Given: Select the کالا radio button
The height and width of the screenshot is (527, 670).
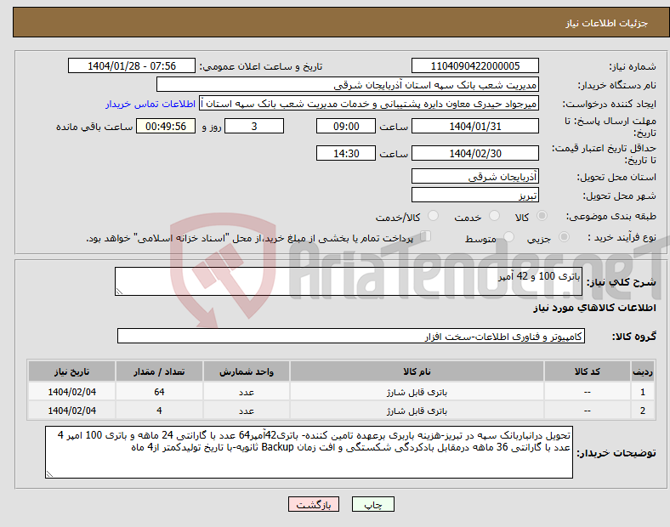Looking at the screenshot, I should pyautogui.click(x=542, y=216).
